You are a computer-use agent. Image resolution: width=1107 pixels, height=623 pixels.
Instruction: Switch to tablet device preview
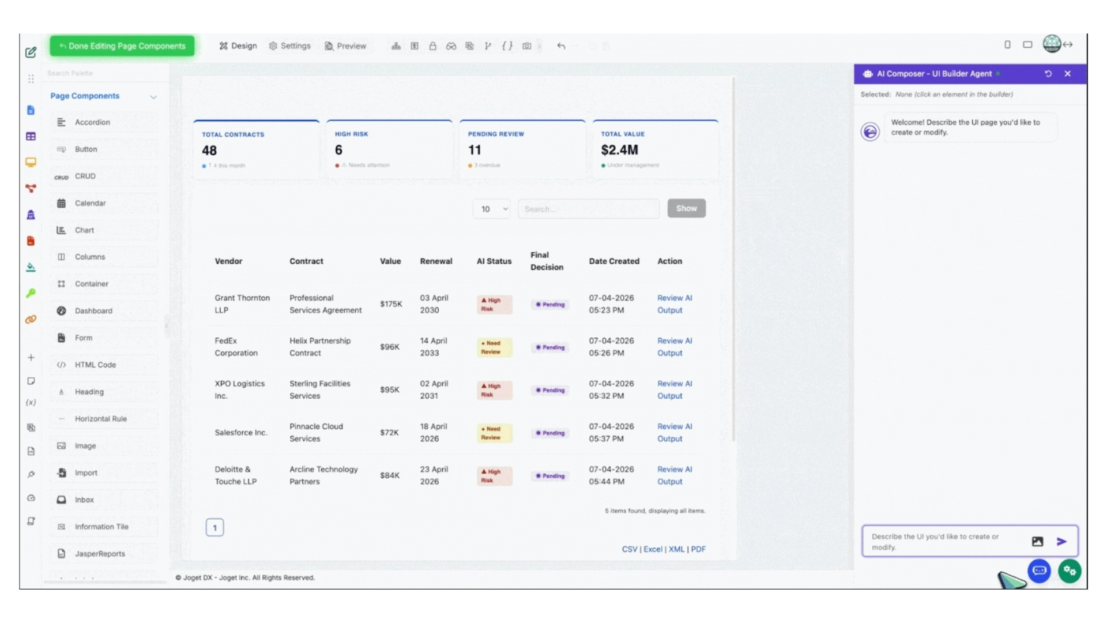(x=1027, y=44)
